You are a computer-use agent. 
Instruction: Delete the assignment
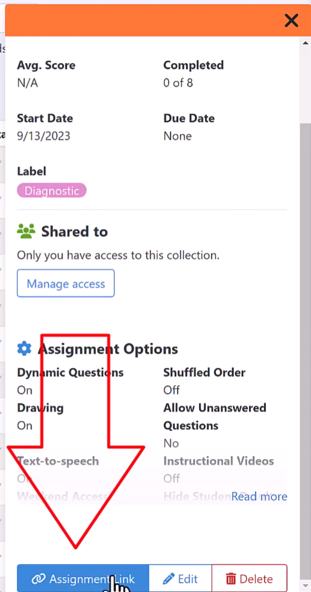250,578
